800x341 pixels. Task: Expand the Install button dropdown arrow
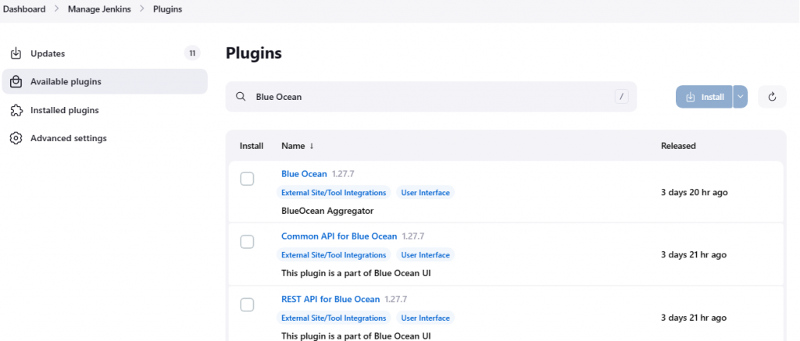point(741,97)
